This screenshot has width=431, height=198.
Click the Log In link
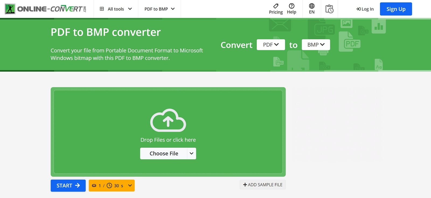[x=365, y=9]
